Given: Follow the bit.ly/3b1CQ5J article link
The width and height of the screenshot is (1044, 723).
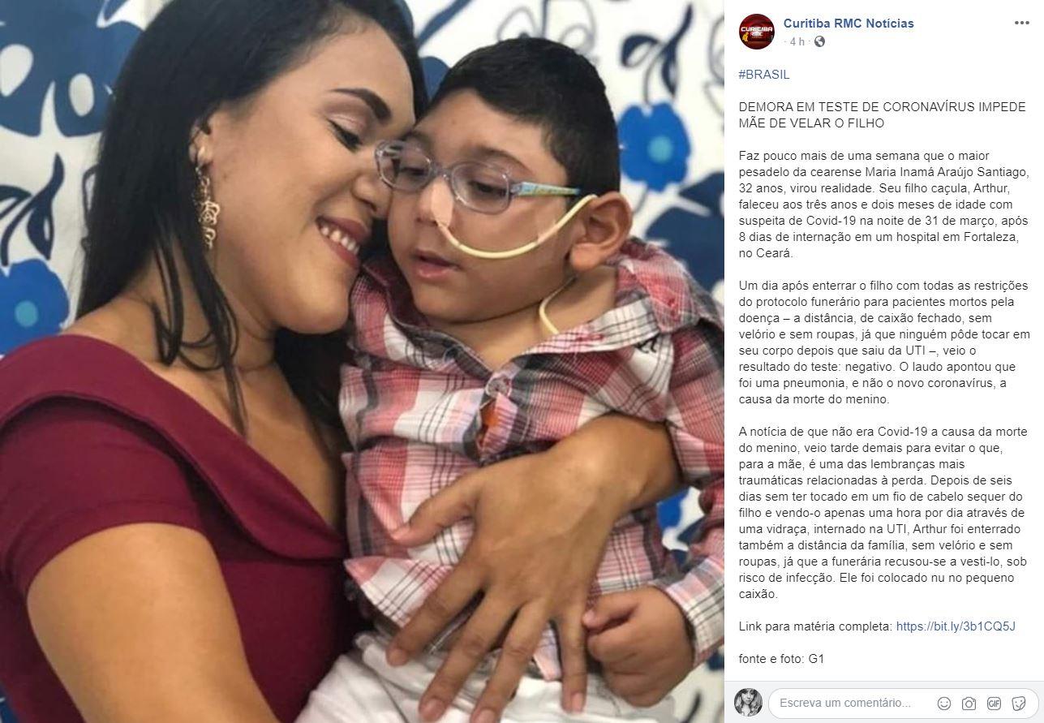Looking at the screenshot, I should [956, 626].
